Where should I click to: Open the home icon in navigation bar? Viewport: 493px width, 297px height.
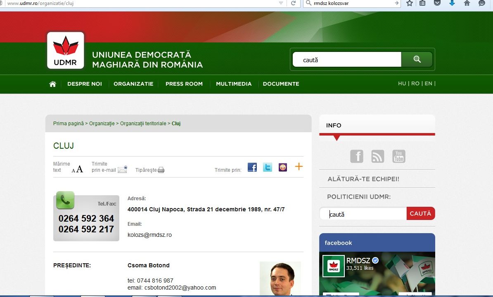tap(52, 84)
